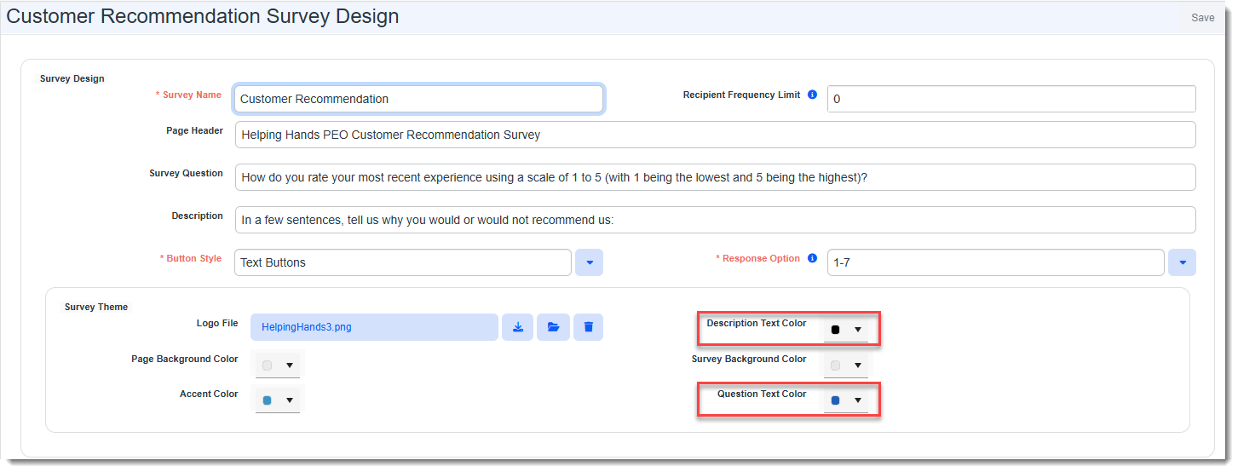Focus the Survey Question input field

[715, 177]
